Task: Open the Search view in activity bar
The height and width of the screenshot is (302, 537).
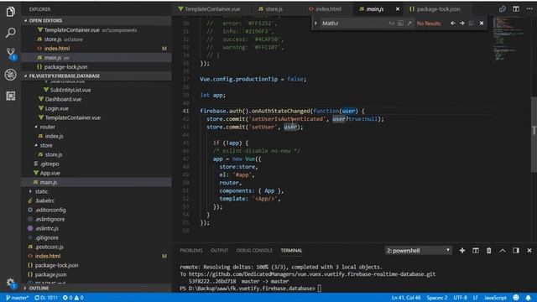Action: point(11,33)
